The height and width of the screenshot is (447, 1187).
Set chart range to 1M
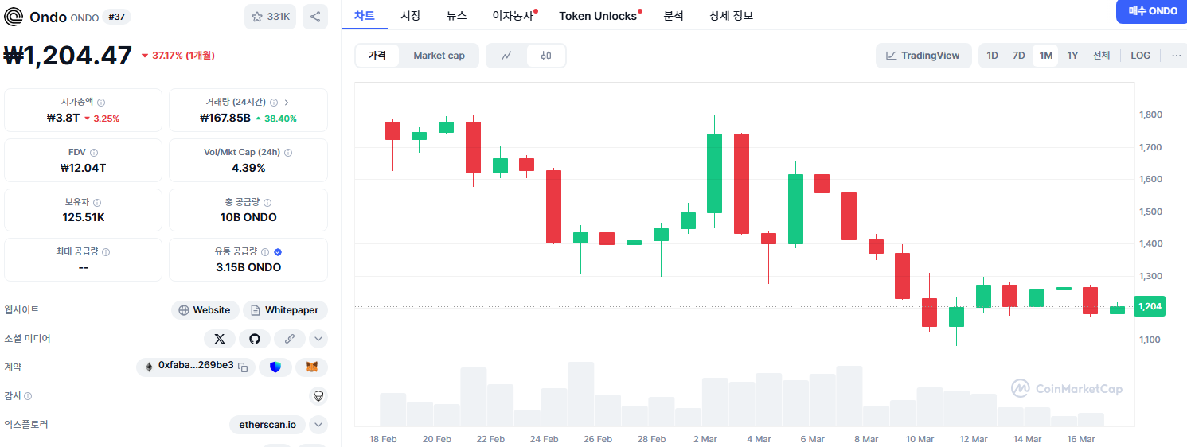point(1045,56)
